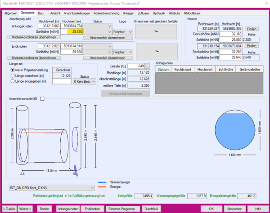Click the Abbrechen button
Viewport: 270px width, 213px height.
(x=234, y=209)
